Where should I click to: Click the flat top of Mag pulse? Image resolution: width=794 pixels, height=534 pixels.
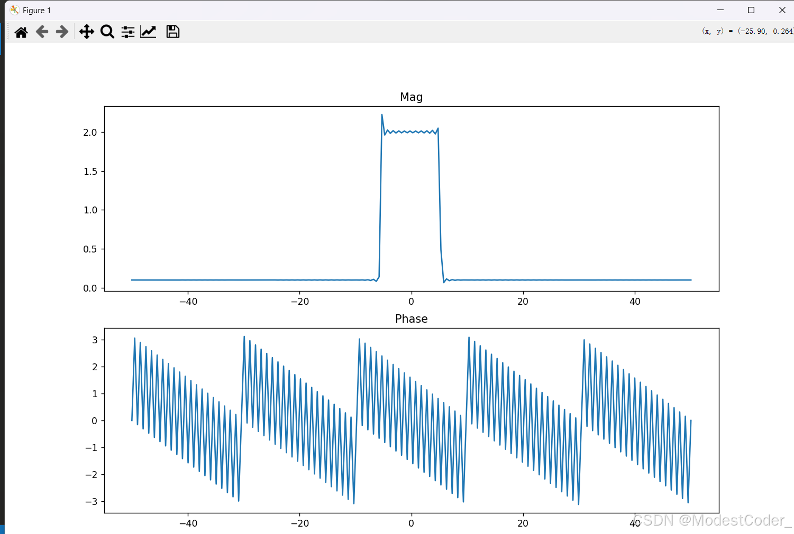coord(411,132)
